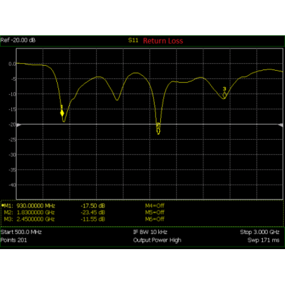Click the right reference level triangle
The image size is (285, 285).
[280, 125]
